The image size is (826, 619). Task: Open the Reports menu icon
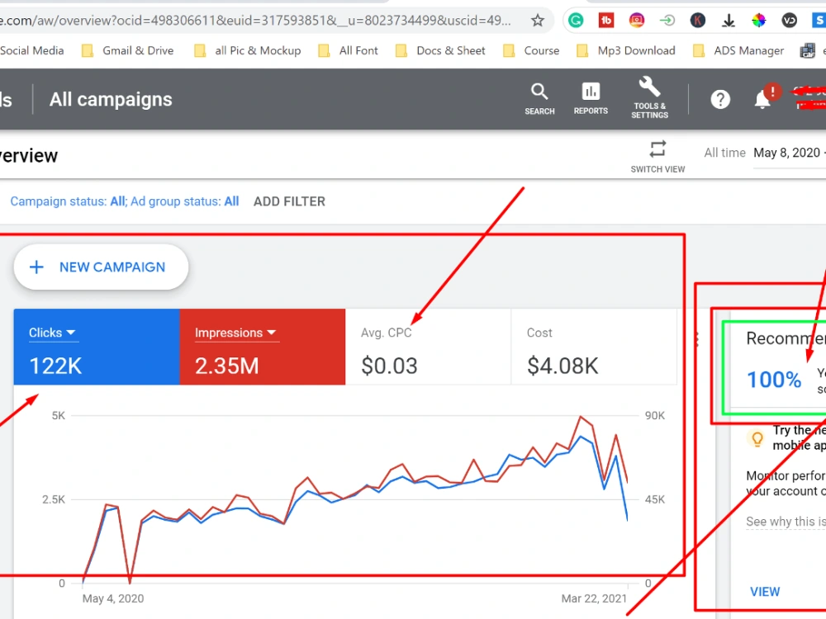point(591,99)
